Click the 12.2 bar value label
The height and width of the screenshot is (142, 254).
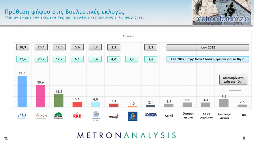coord(59,92)
